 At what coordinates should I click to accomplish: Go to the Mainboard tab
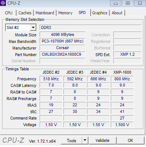tap(45, 13)
